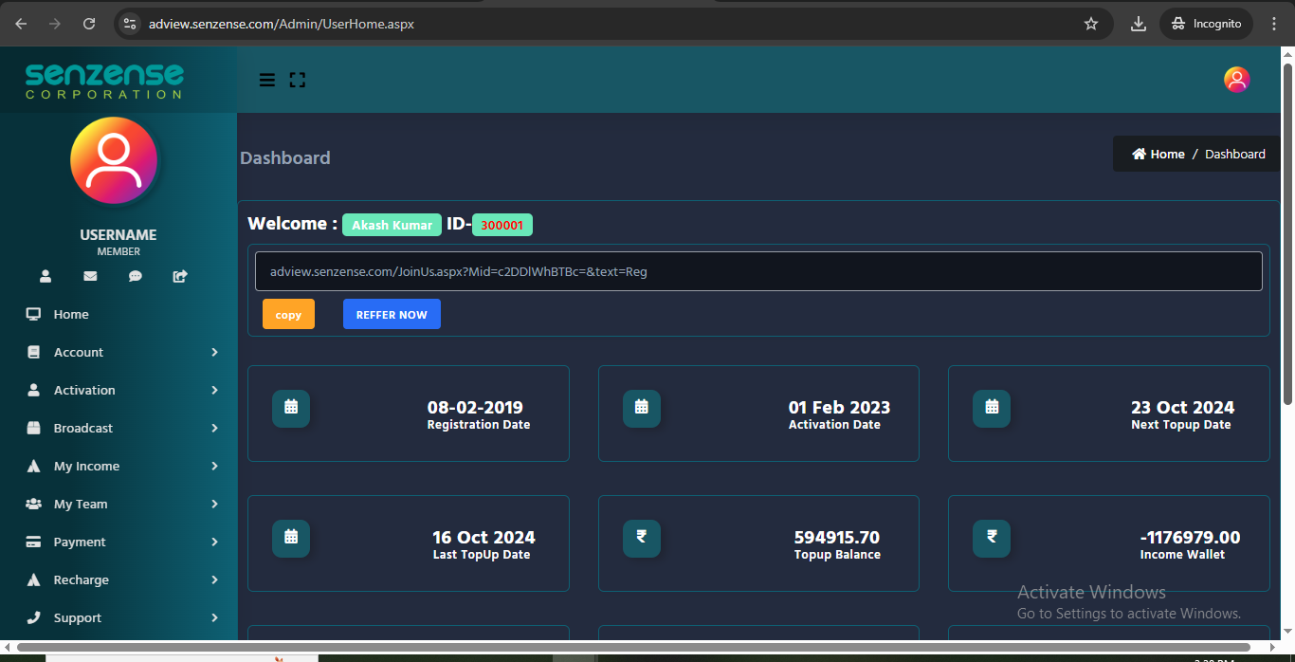Image resolution: width=1295 pixels, height=662 pixels.
Task: Click the 23 Oct 2024 topup date
Action: 1182,408
